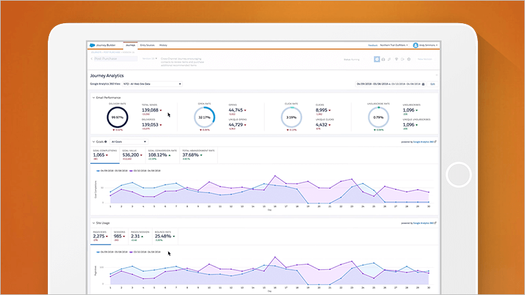This screenshot has width=525, height=295.
Task: Open journey settings gear icon
Action: tap(409, 59)
